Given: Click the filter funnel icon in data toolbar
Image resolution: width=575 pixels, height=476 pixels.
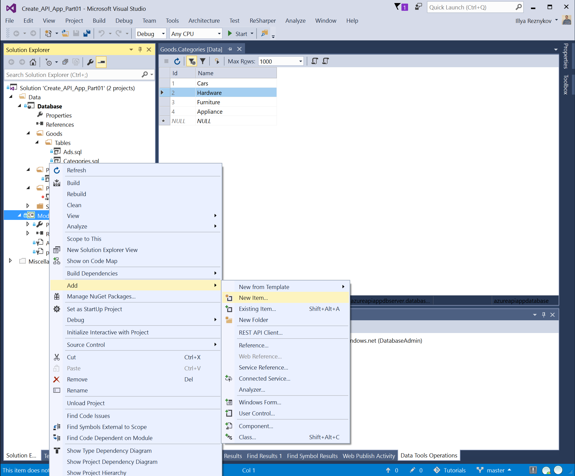Looking at the screenshot, I should (203, 61).
